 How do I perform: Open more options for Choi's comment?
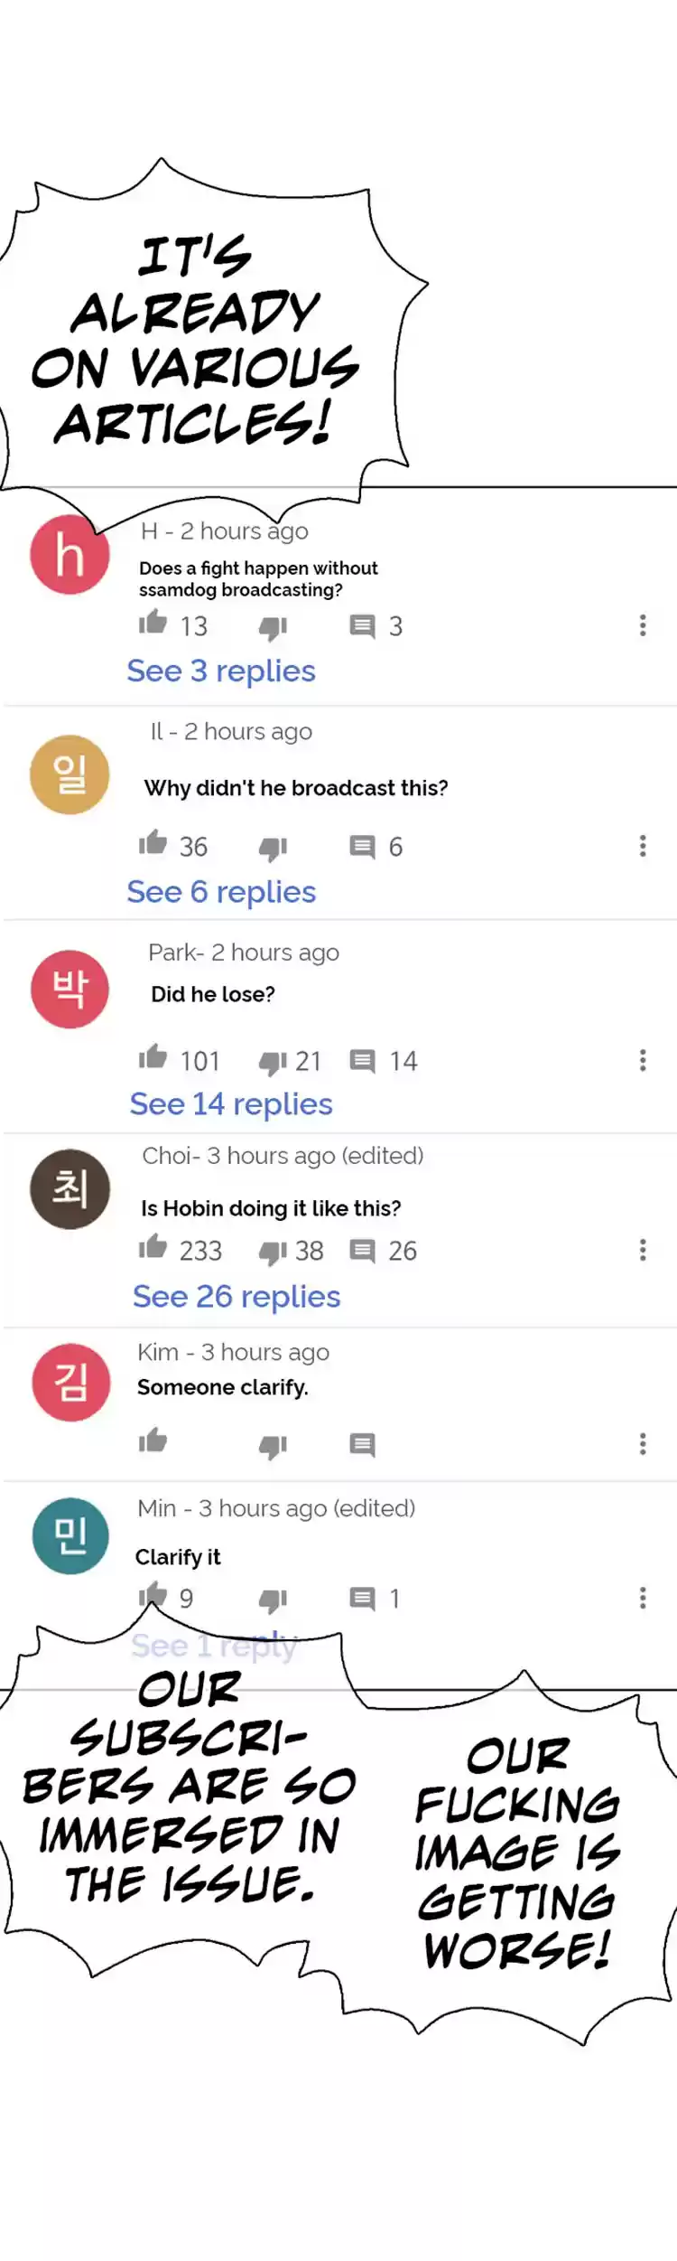click(x=643, y=1250)
